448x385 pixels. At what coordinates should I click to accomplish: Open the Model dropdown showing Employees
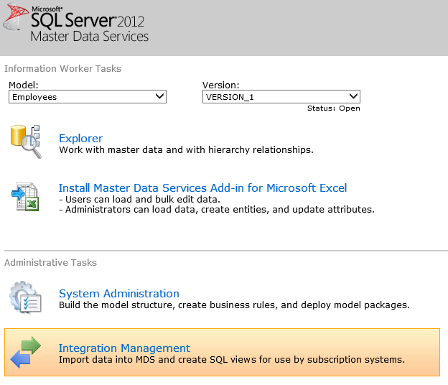88,97
